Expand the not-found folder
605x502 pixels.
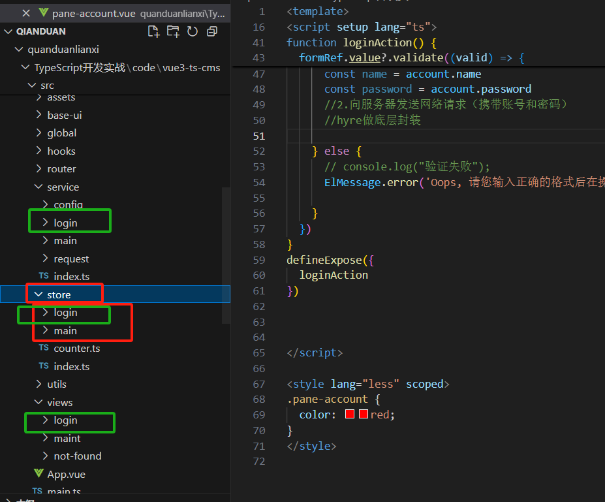point(45,456)
